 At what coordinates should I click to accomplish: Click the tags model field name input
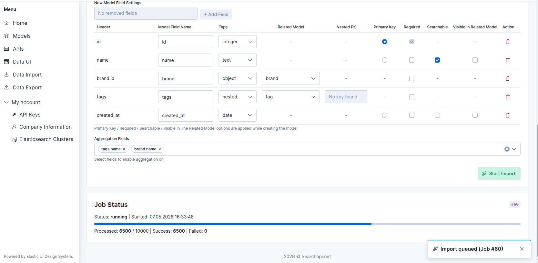pos(186,97)
